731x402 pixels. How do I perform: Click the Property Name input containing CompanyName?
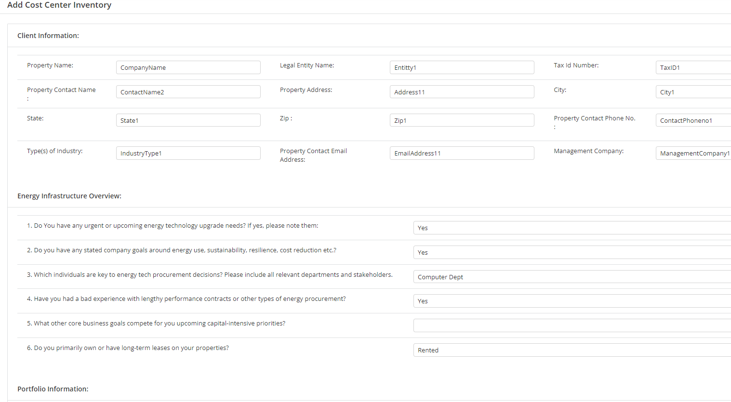click(x=188, y=67)
